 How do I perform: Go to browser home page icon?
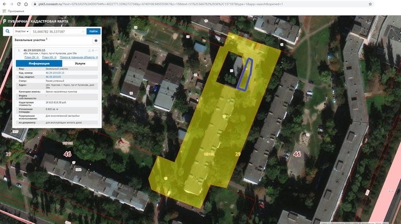click(26, 4)
